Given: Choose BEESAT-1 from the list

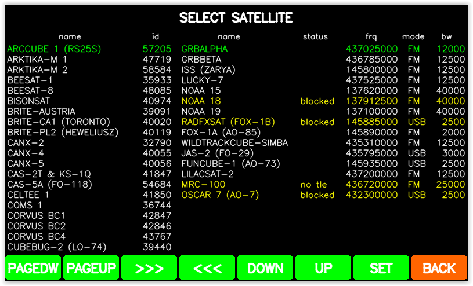Looking at the screenshot, I should tap(89, 80).
